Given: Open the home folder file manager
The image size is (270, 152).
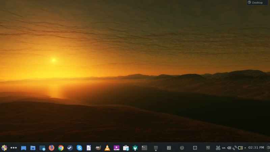Looking at the screenshot, I should pyautogui.click(x=33, y=148).
